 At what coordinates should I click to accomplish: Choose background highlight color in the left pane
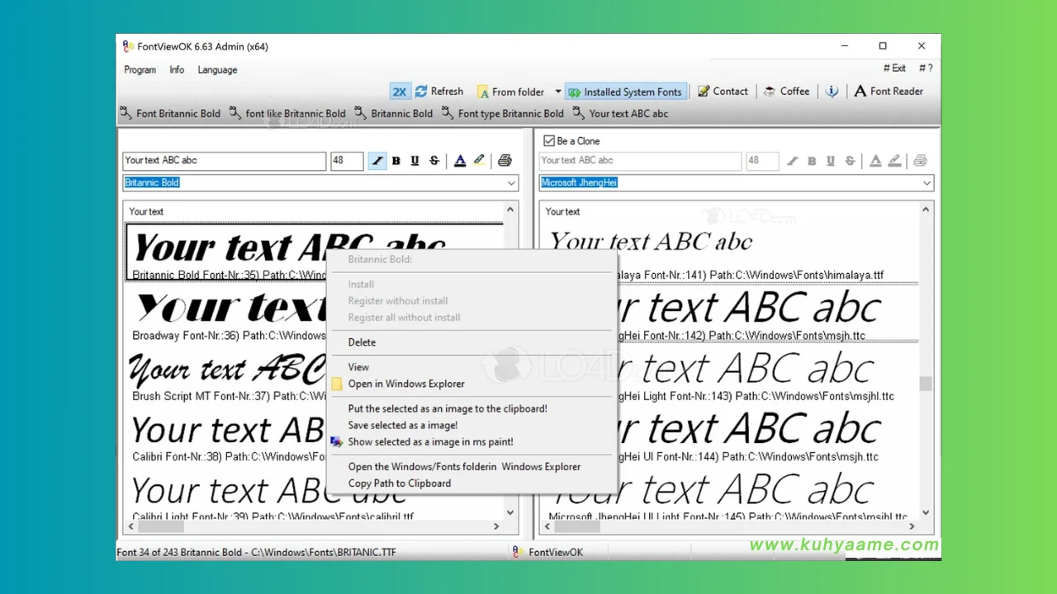[479, 161]
